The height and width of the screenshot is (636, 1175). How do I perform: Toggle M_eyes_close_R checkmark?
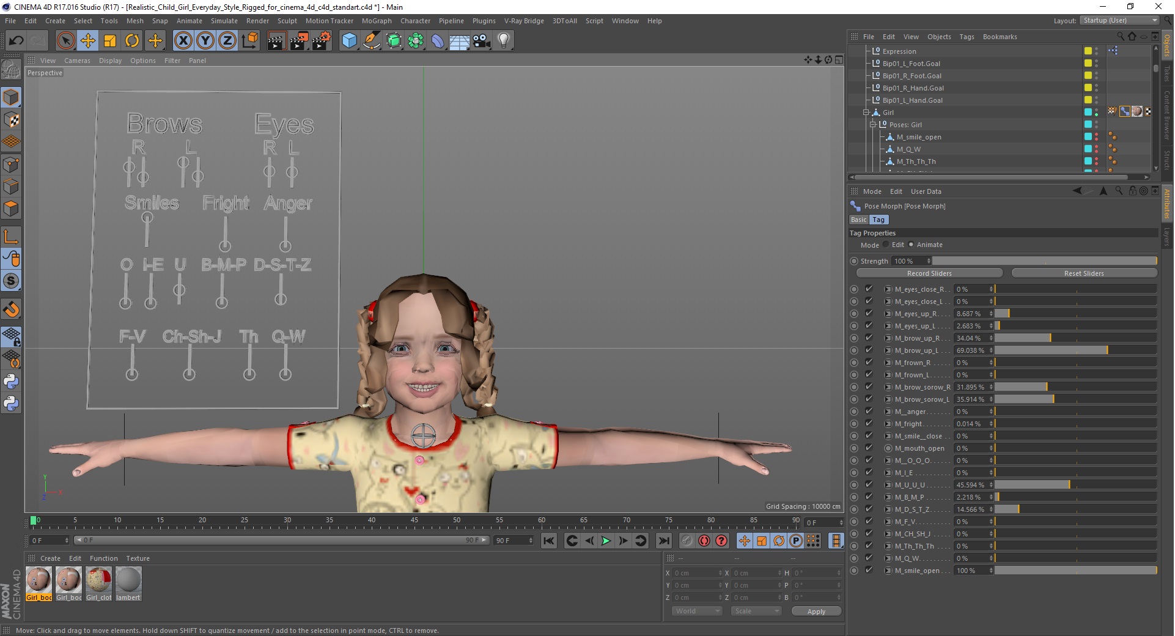coord(869,289)
